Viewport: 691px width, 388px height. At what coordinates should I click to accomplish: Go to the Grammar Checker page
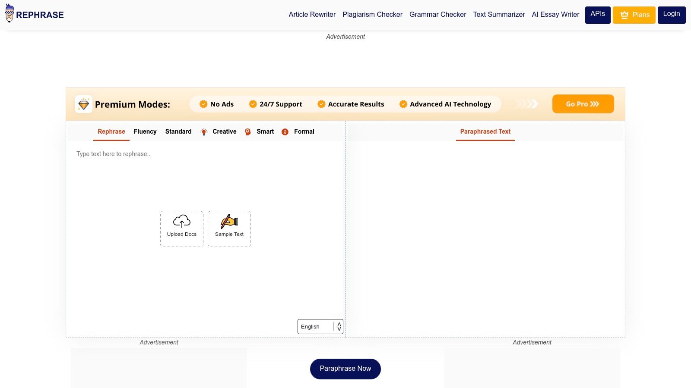click(437, 15)
